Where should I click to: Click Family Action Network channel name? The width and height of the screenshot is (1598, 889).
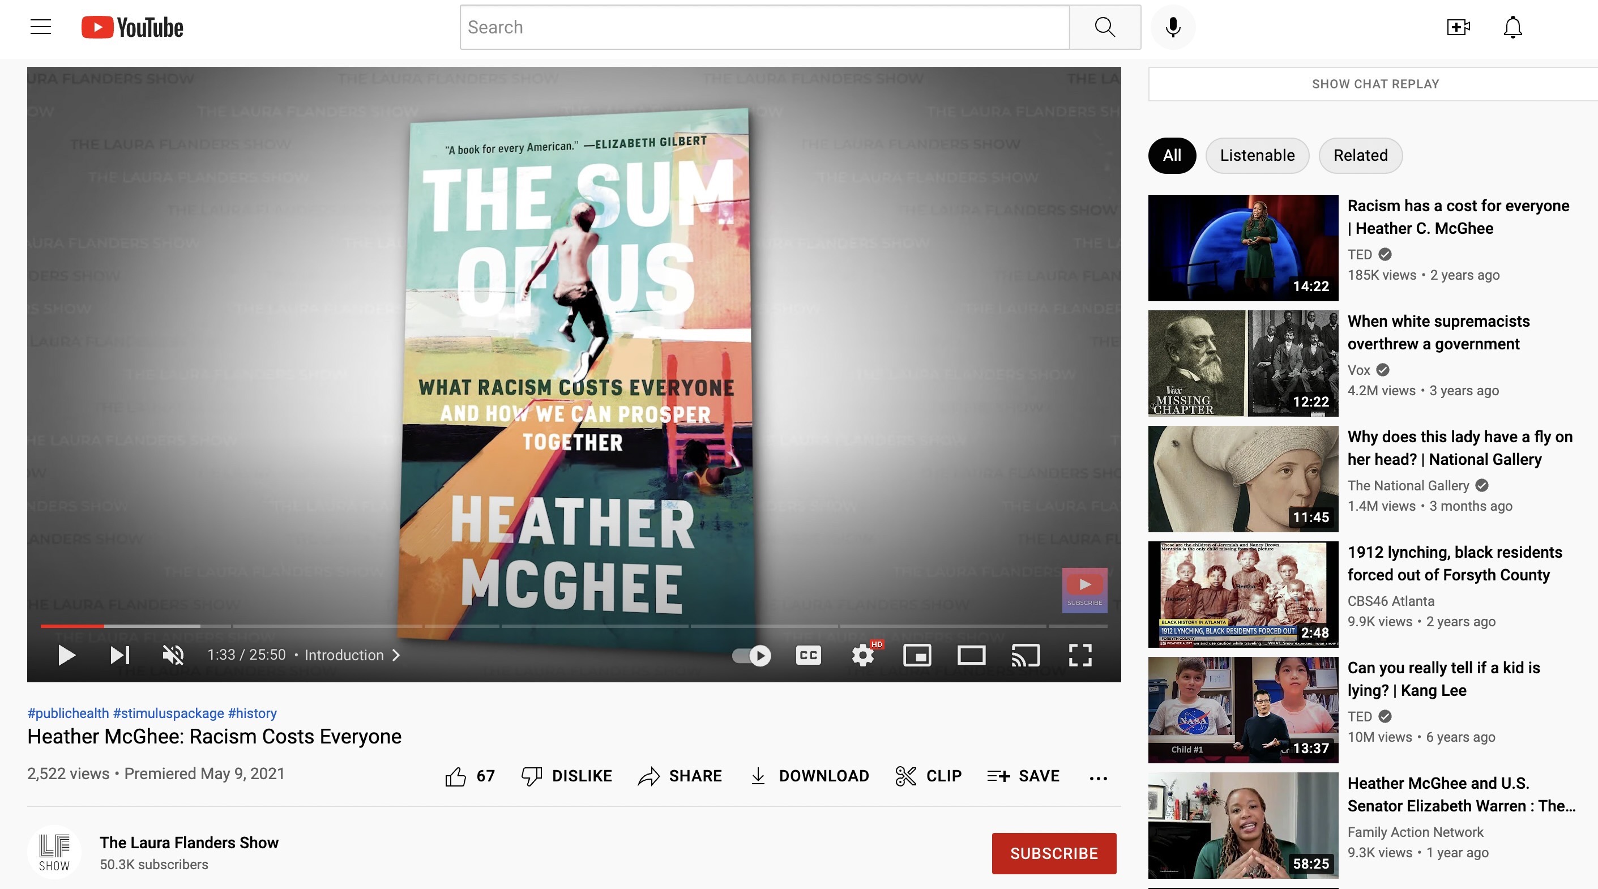pyautogui.click(x=1415, y=832)
